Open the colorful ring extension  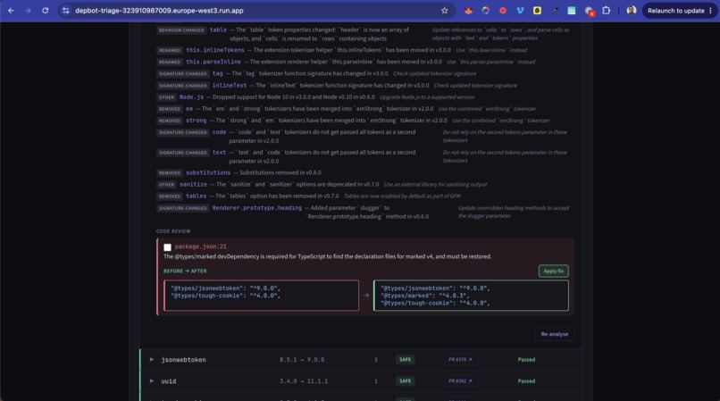[485, 11]
